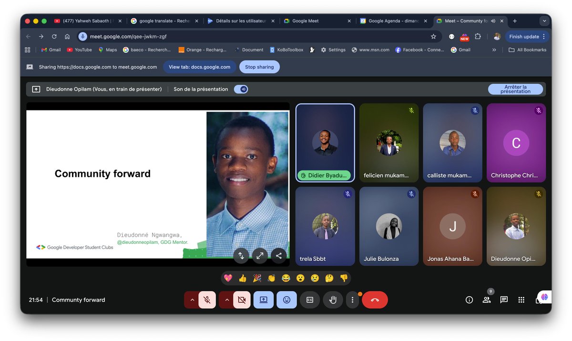Send the thumbs up reaction
The image size is (572, 341).
(243, 278)
